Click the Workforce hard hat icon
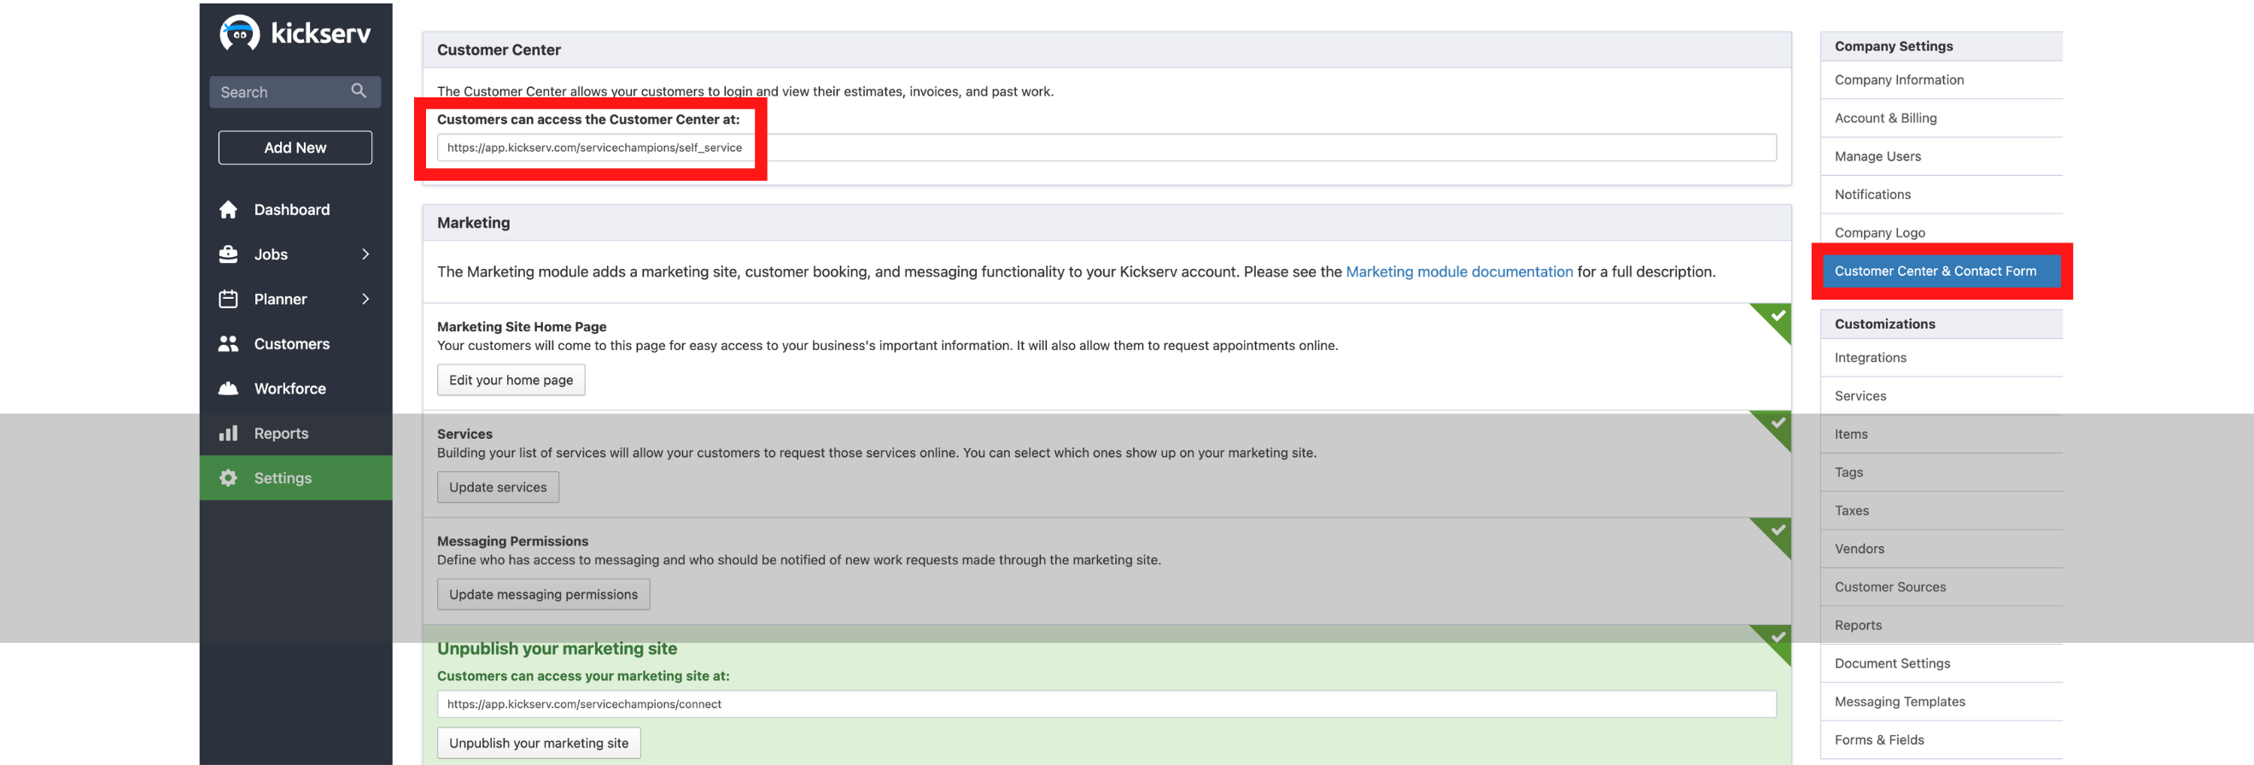This screenshot has height=765, width=2254. tap(228, 388)
